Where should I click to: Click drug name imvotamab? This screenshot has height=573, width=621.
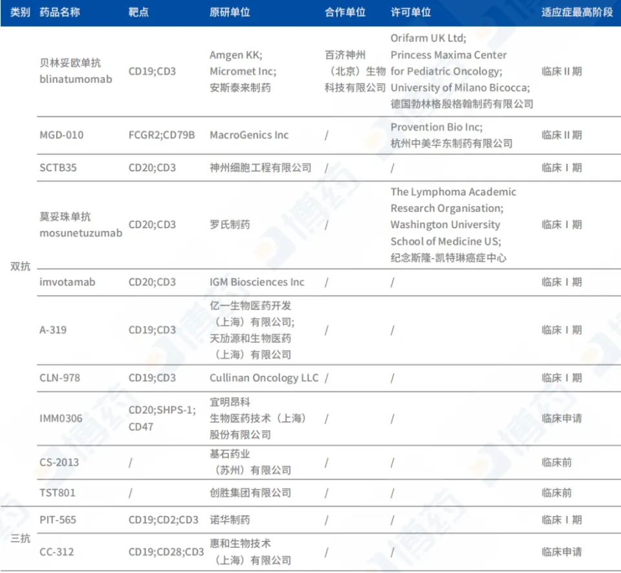click(x=67, y=282)
